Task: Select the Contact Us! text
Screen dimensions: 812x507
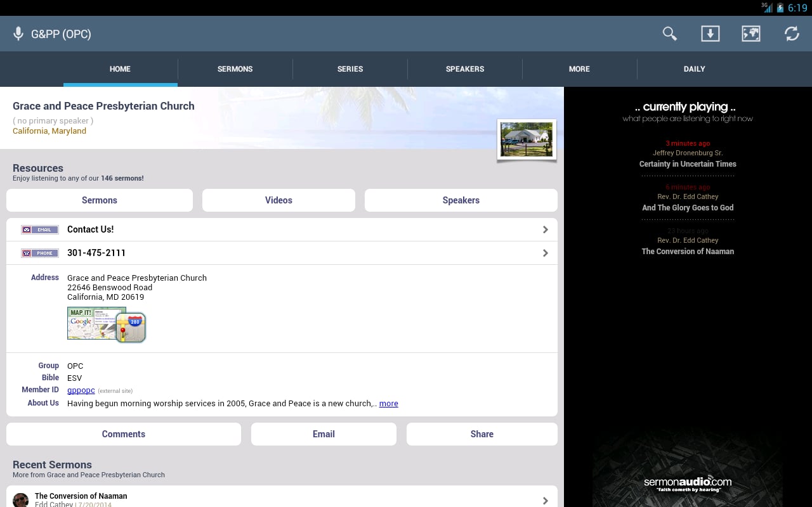Action: click(91, 229)
